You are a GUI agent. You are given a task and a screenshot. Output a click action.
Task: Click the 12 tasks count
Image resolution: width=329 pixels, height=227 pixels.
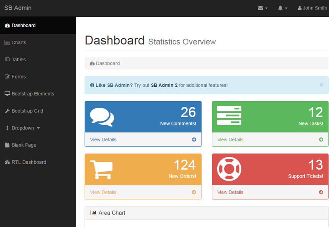(315, 112)
